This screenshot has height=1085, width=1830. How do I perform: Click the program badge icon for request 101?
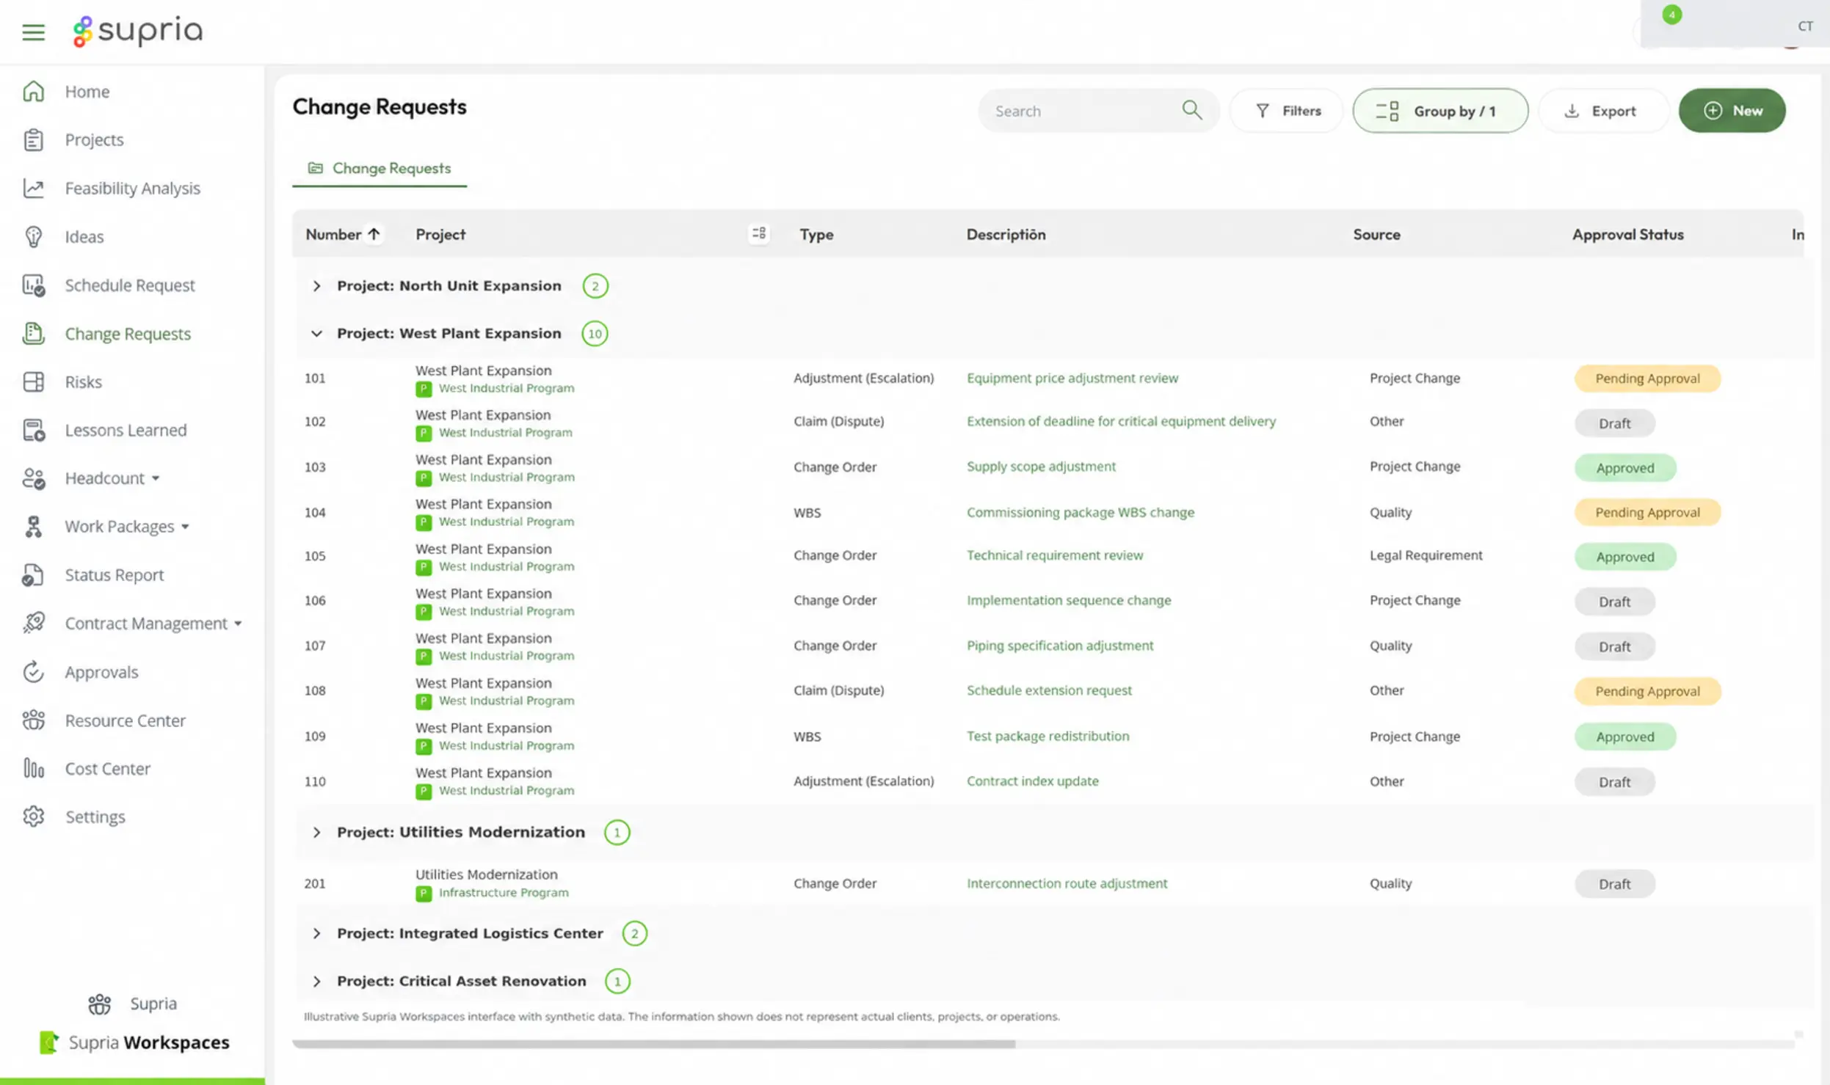pos(424,389)
